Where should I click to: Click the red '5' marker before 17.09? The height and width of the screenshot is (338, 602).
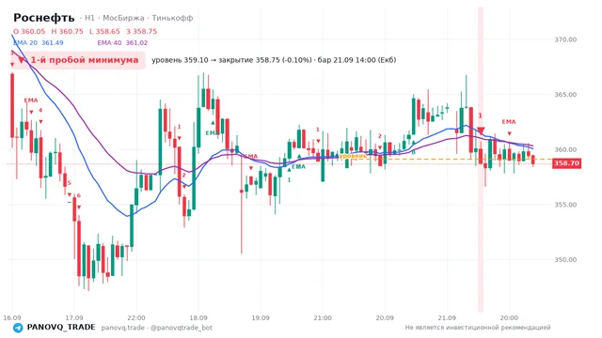pos(69,183)
